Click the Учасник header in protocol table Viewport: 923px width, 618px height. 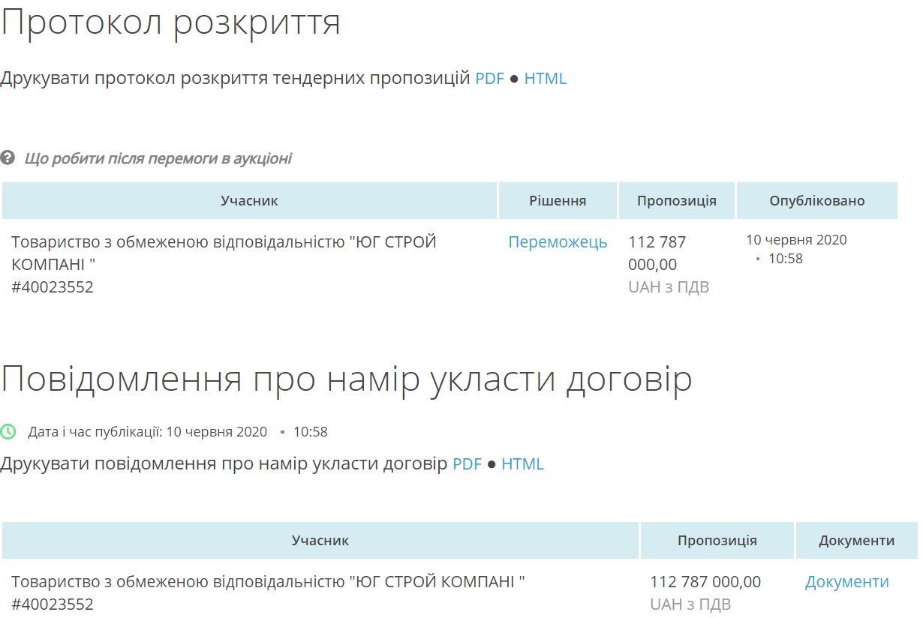tap(249, 200)
